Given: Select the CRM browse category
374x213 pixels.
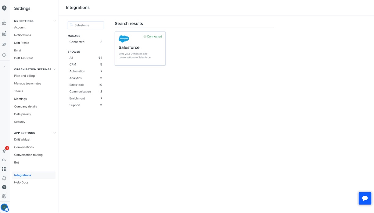Looking at the screenshot, I should [x=86, y=65].
